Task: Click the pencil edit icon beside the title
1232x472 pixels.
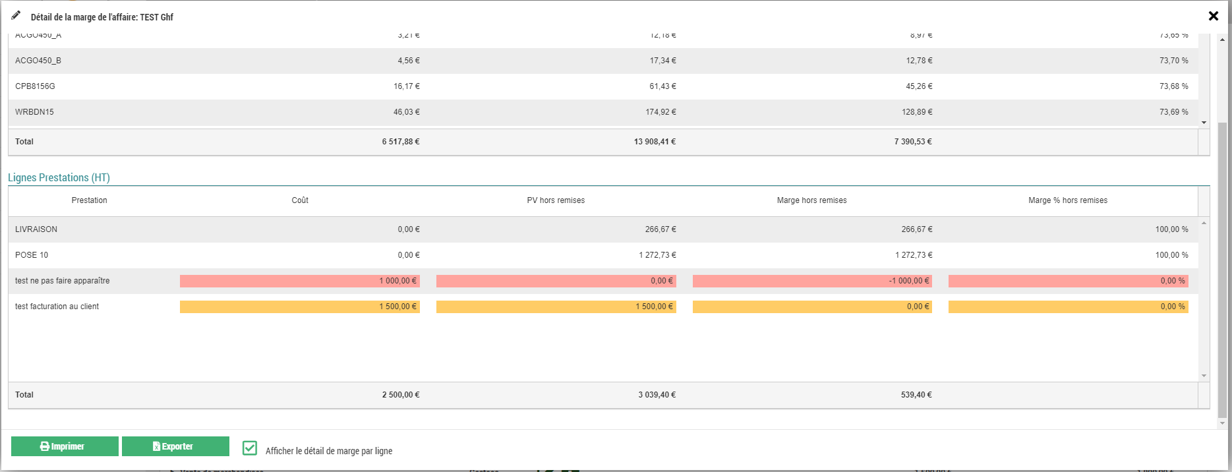Action: 16,15
